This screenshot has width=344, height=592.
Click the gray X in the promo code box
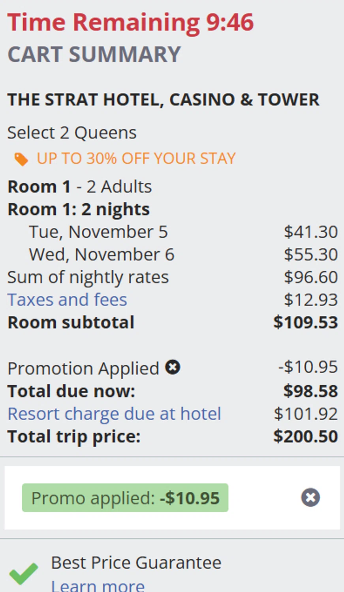click(310, 497)
